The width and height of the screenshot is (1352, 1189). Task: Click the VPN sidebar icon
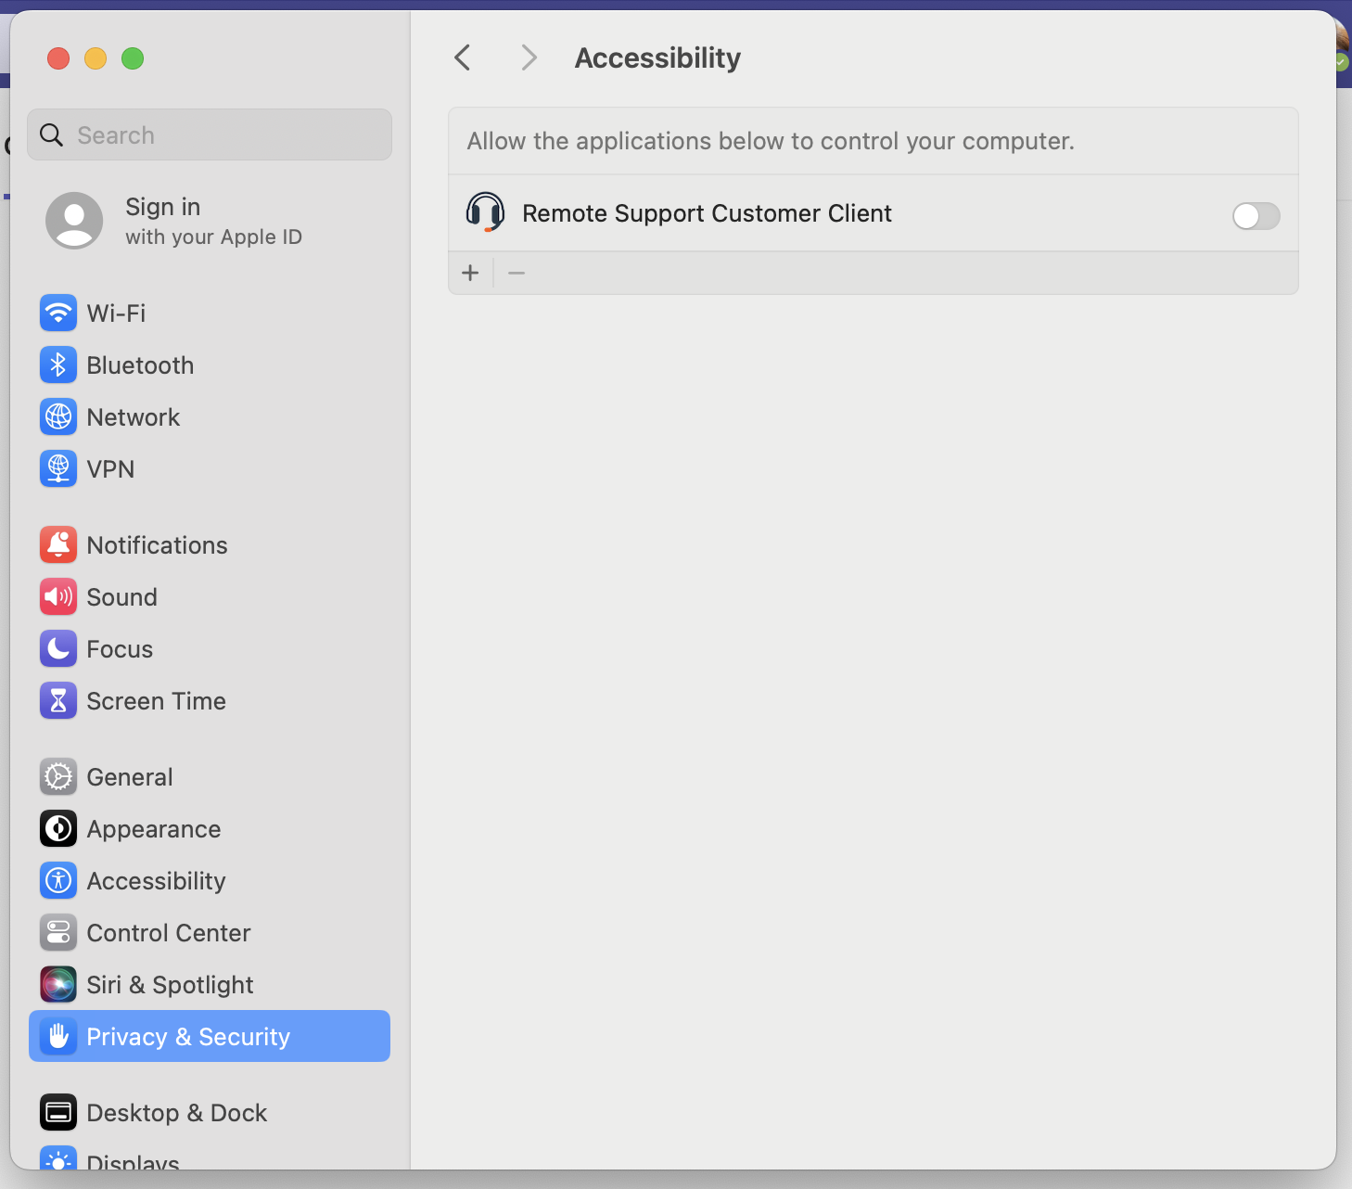(x=58, y=469)
